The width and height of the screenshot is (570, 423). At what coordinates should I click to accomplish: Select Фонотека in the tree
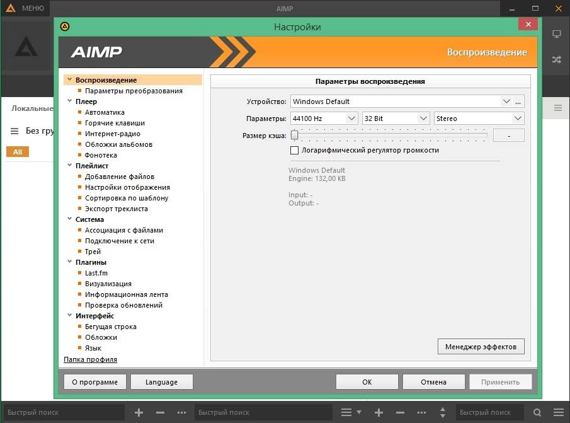[101, 155]
